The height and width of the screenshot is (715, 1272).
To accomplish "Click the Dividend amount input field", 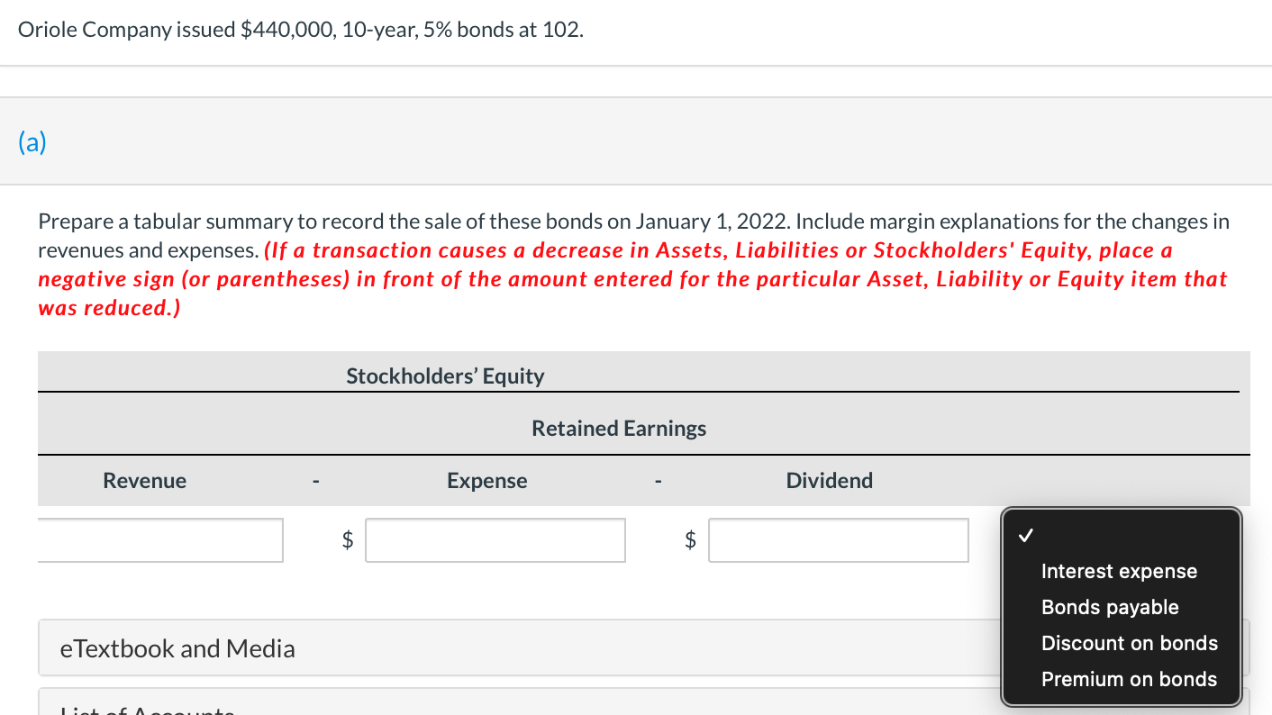I will click(838, 539).
